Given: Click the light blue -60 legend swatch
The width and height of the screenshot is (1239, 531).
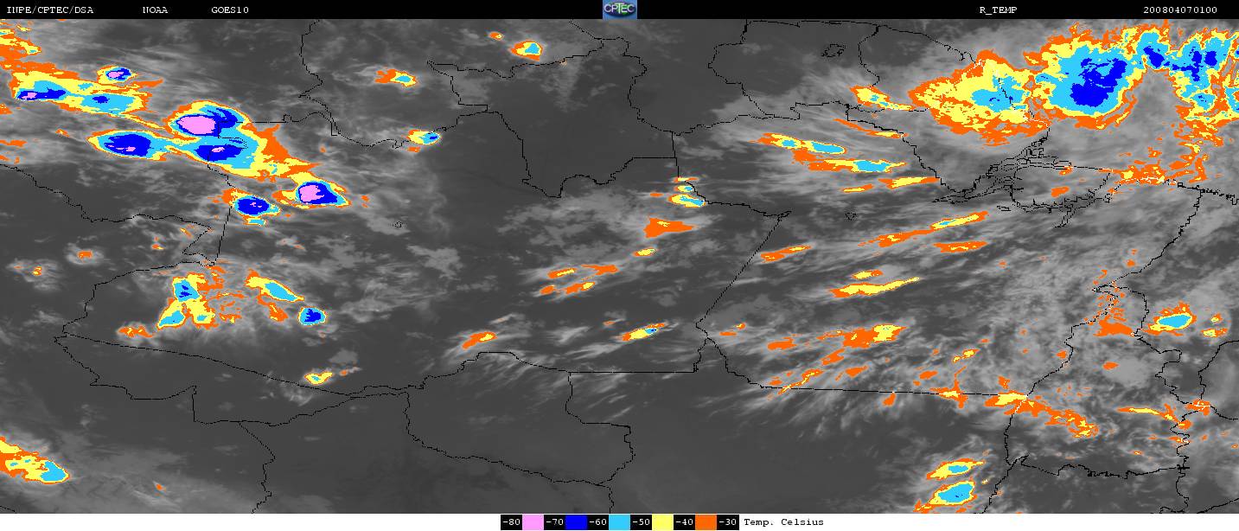Looking at the screenshot, I should 619,522.
